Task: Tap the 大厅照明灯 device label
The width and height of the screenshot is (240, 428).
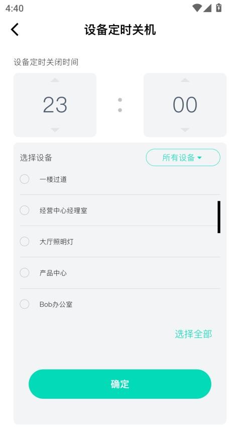Action: (x=56, y=242)
